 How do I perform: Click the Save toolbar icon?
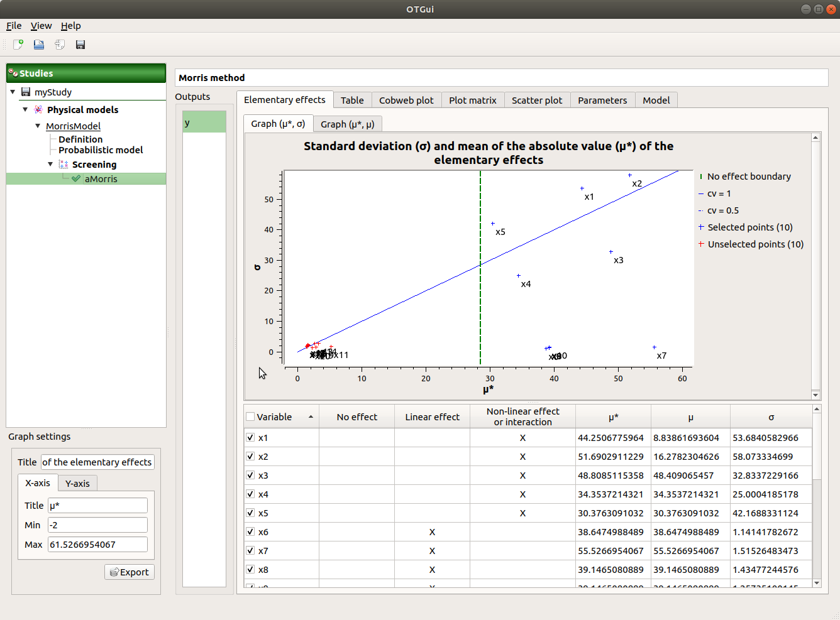pos(80,45)
